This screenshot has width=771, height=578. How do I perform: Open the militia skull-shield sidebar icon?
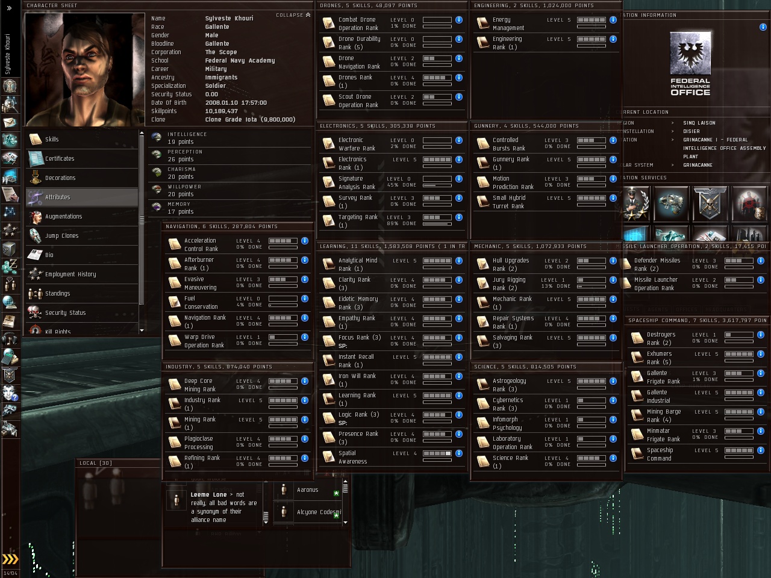point(10,374)
